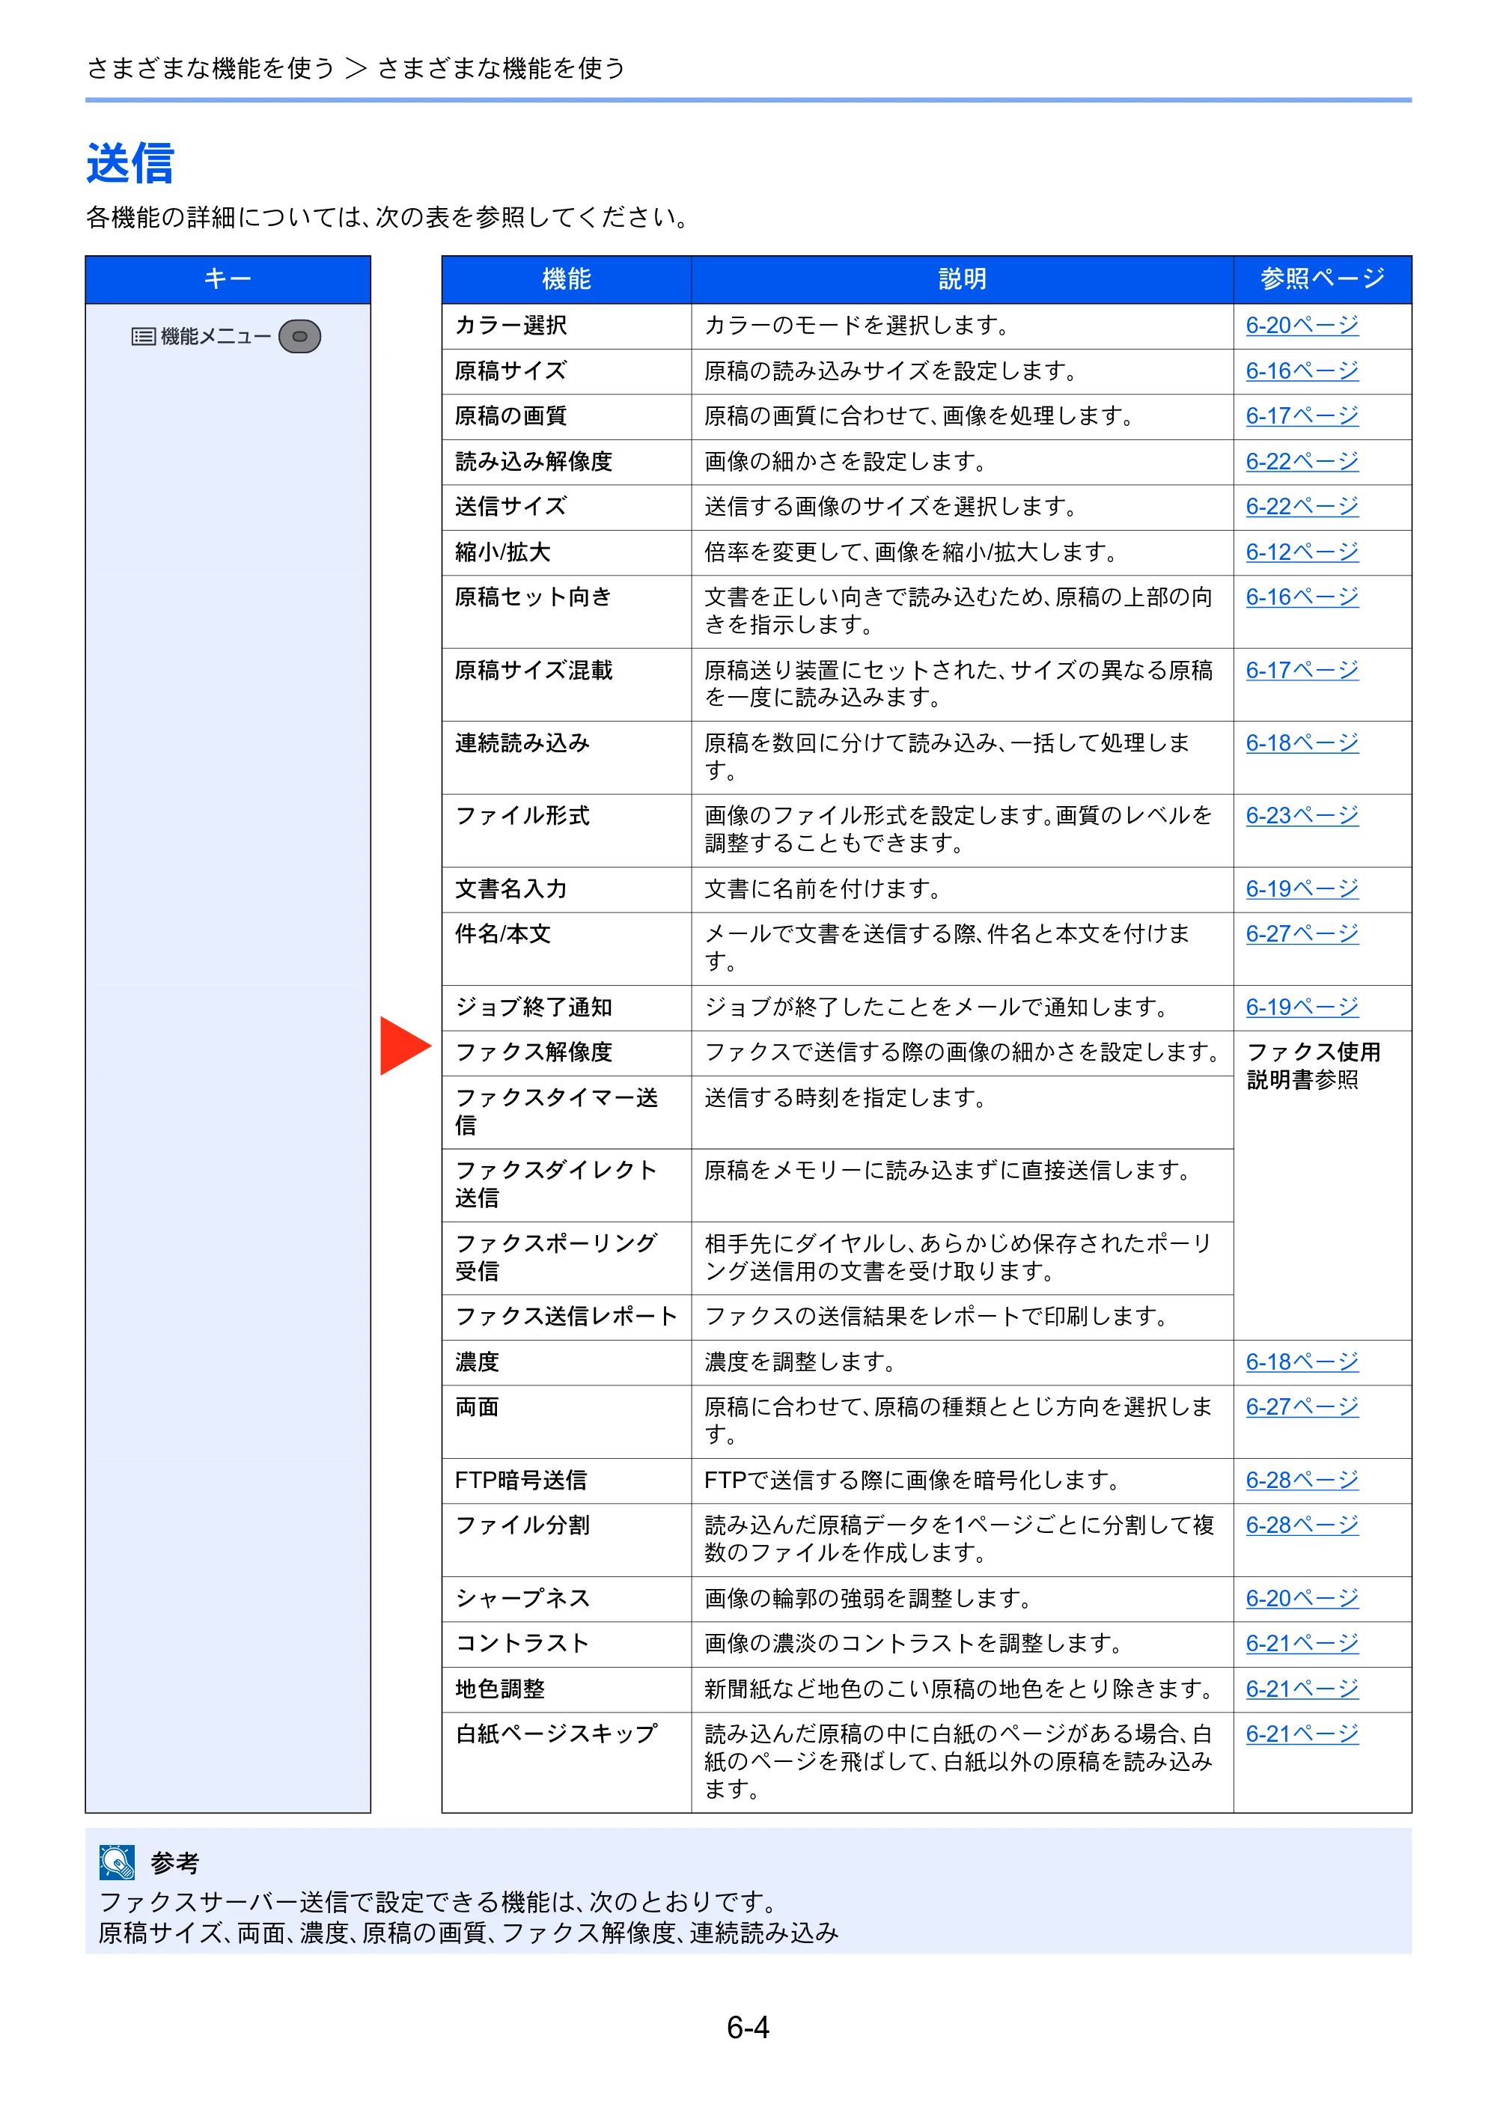Open the 6-20ページ link for カラー選択
The image size is (1497, 2119).
pyautogui.click(x=1302, y=326)
